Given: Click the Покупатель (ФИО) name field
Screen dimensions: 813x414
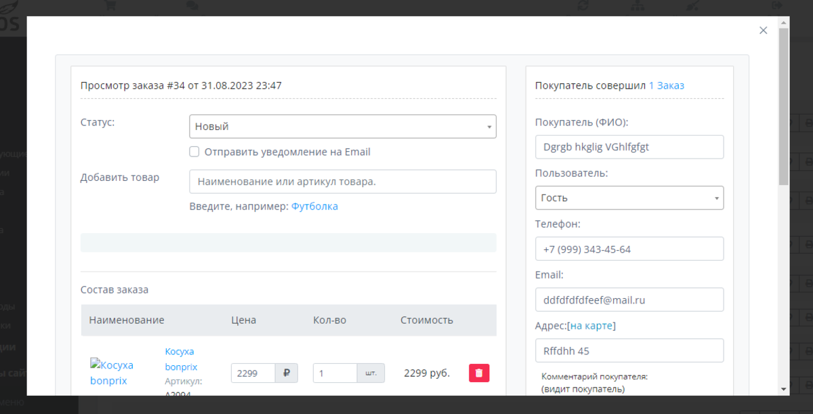Looking at the screenshot, I should tap(629, 147).
